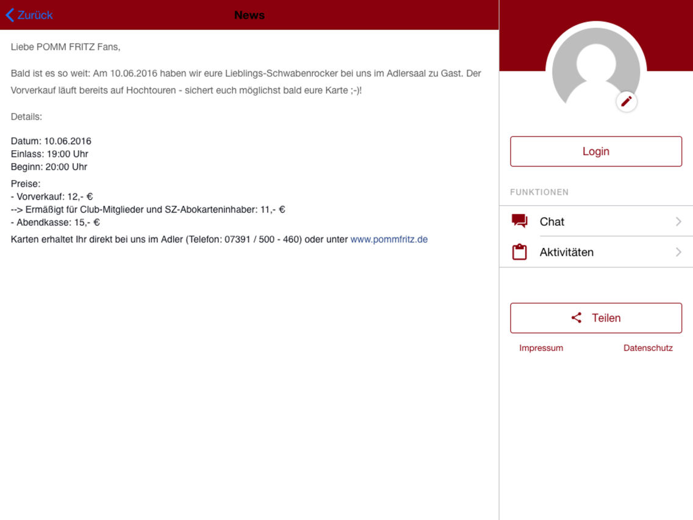
Task: Click the Chat speech bubbles icon
Action: (x=519, y=221)
